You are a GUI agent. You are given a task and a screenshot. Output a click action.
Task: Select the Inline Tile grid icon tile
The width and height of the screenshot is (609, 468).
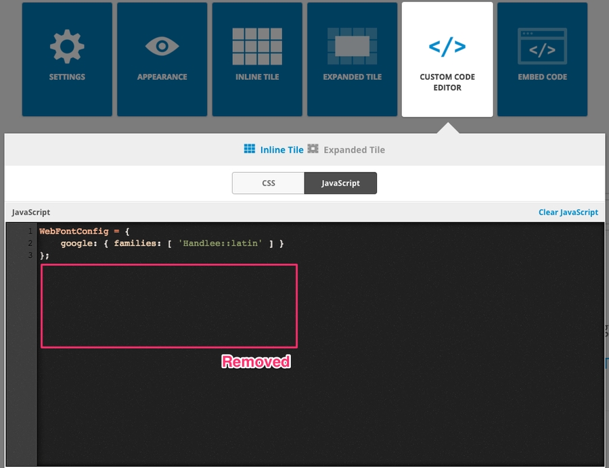(257, 47)
